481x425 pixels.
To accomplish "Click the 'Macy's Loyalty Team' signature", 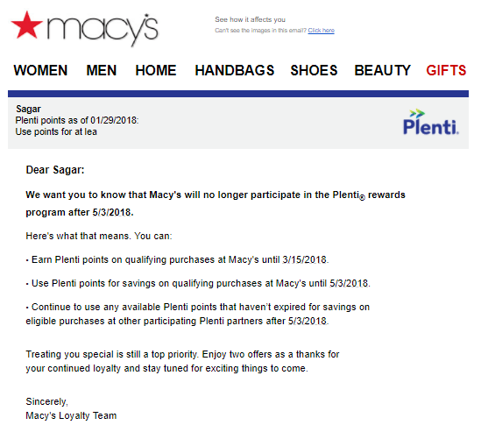I will [71, 415].
